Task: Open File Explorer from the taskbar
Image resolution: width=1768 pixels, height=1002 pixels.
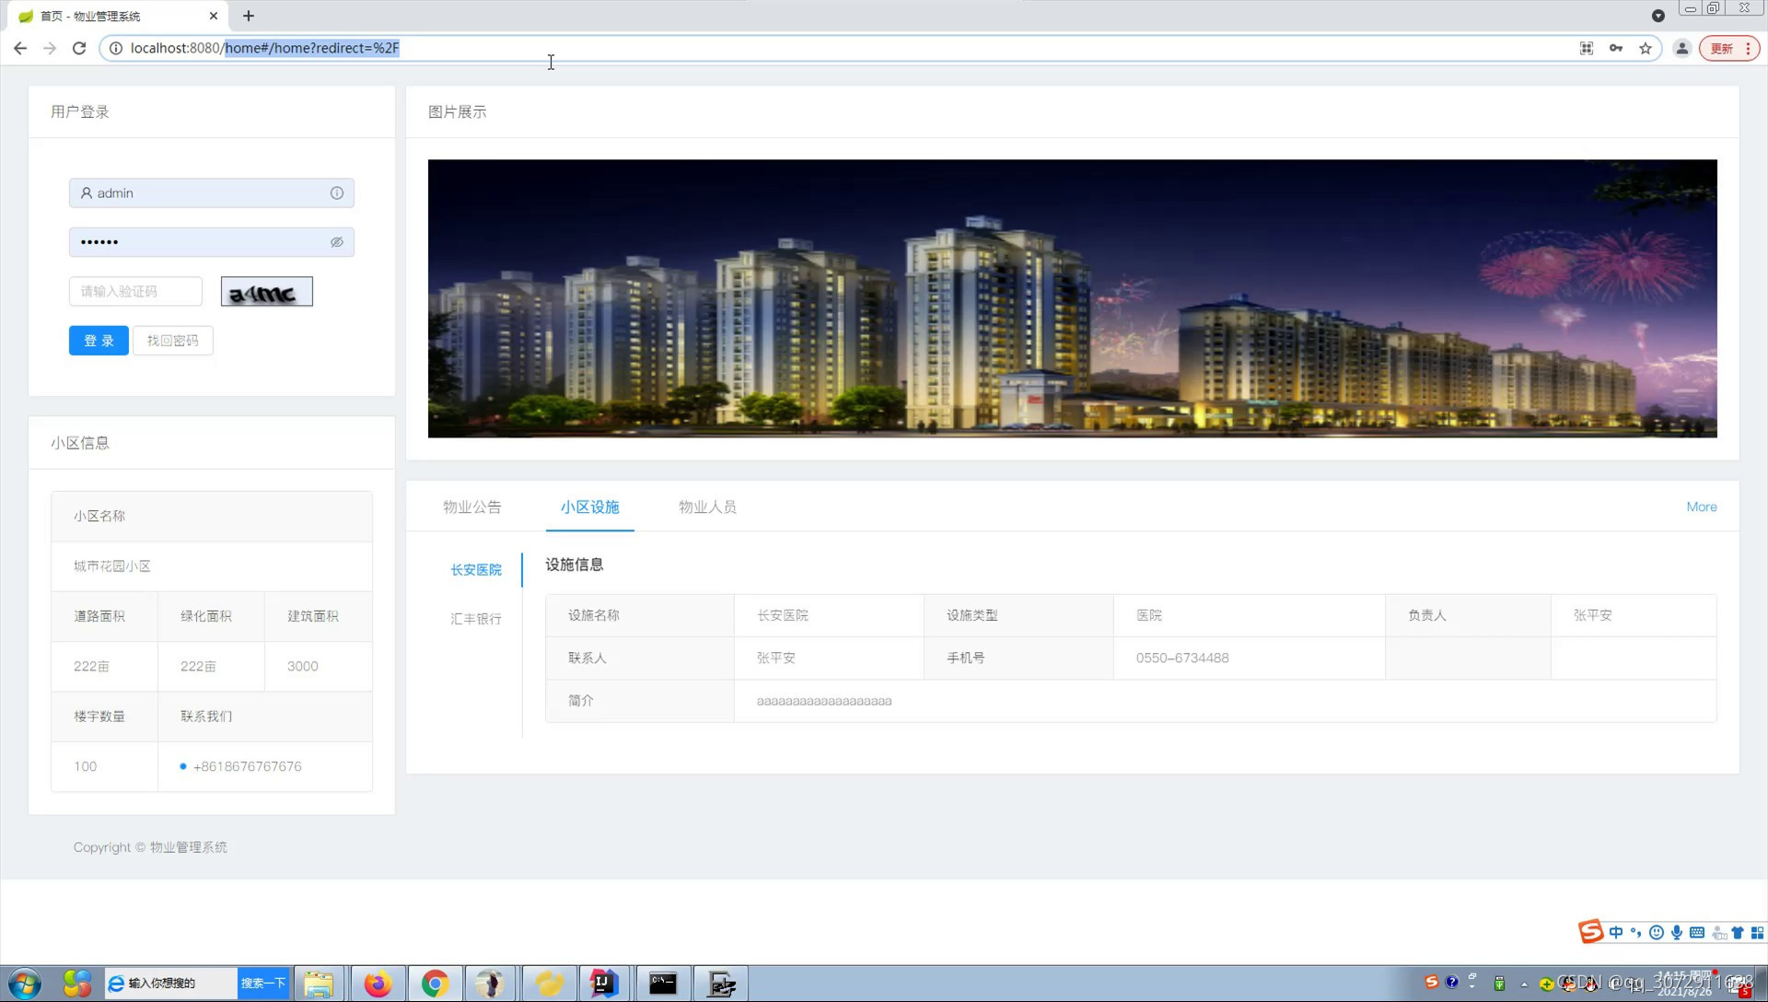Action: click(319, 984)
